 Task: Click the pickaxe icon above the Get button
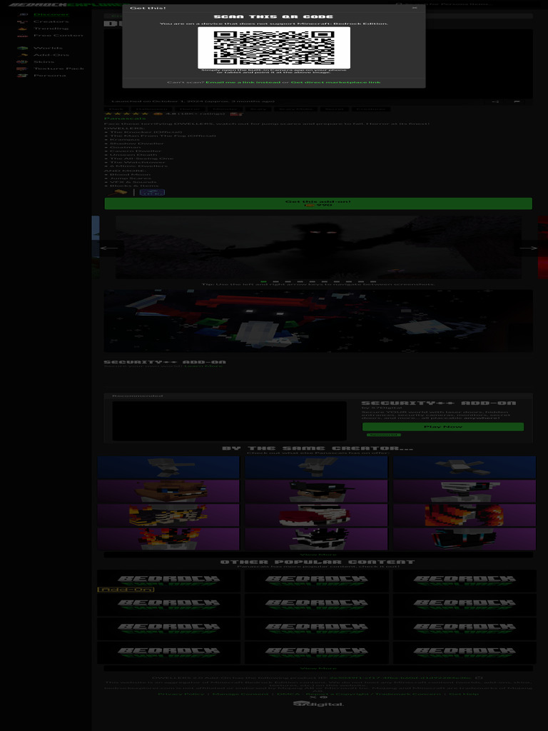[118, 192]
